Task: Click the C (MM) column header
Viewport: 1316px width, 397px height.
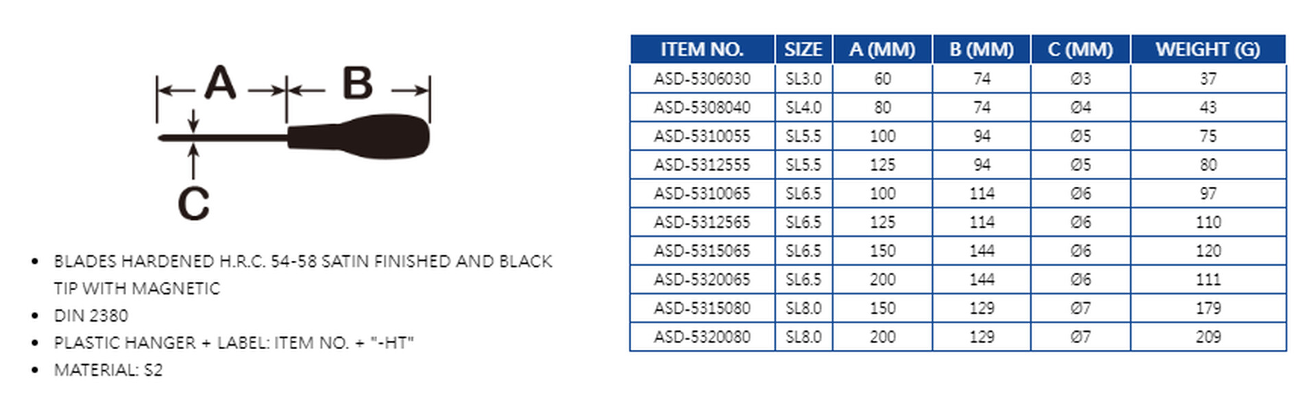Action: pyautogui.click(x=1080, y=49)
